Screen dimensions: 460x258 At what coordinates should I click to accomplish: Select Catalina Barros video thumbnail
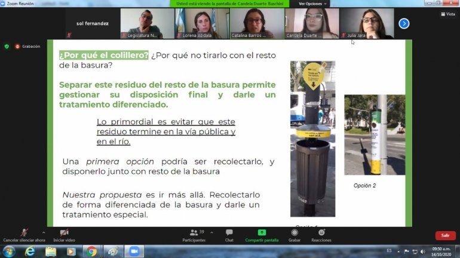click(x=257, y=23)
